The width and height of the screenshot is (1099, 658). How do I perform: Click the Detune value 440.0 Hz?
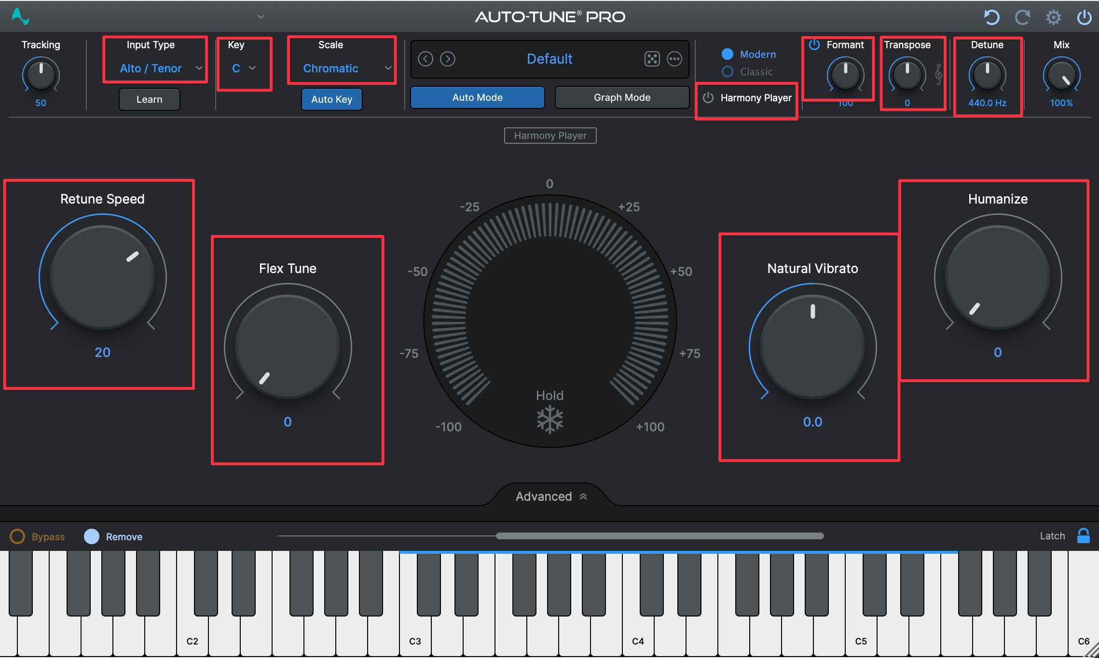[x=987, y=103]
